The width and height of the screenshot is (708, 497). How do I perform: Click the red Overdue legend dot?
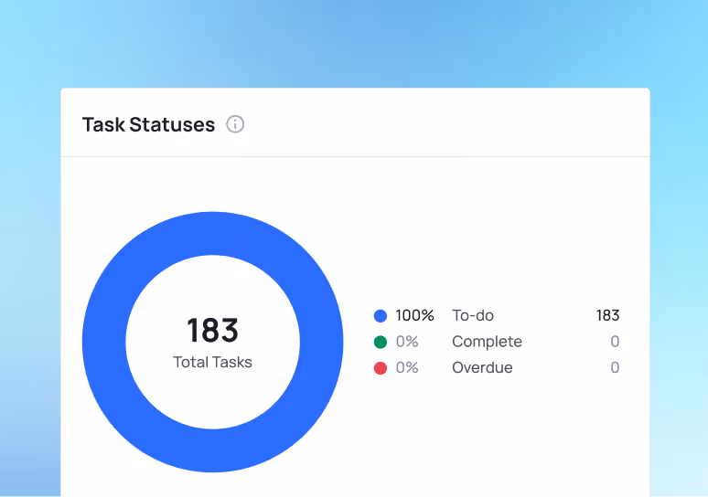click(x=381, y=368)
